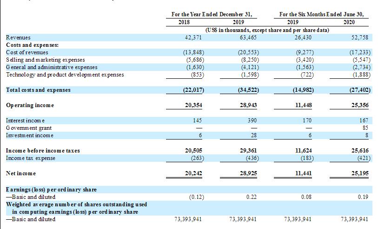The width and height of the screenshot is (378, 229).
Task: Click interest income value 390
Action: click(252, 121)
